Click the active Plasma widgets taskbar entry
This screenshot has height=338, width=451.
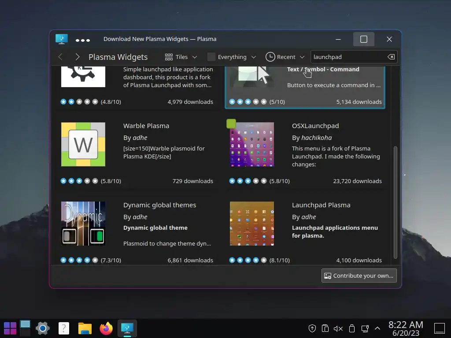click(x=127, y=328)
